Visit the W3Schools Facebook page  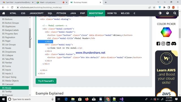pyautogui.click(x=158, y=44)
